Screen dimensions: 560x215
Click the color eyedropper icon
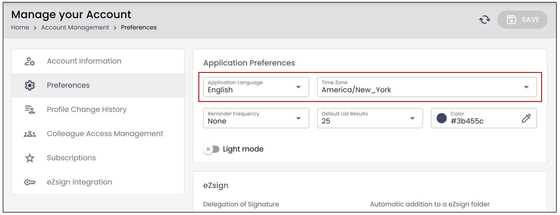pyautogui.click(x=526, y=118)
